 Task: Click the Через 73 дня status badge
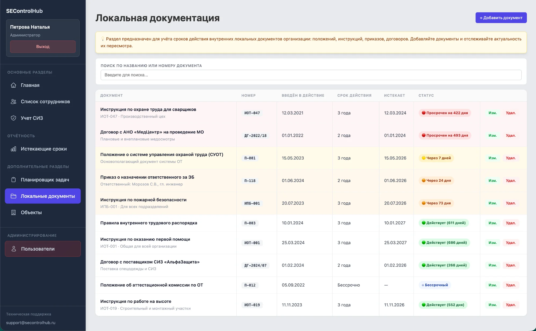[436, 203]
